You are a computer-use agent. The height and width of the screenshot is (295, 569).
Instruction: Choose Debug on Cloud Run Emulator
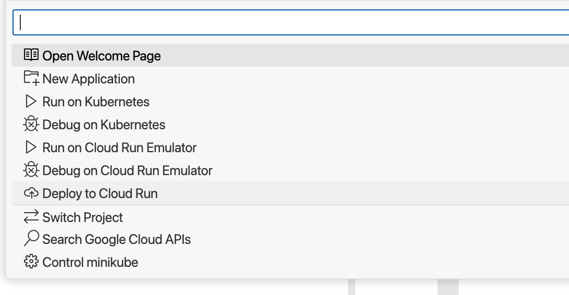click(x=290, y=170)
